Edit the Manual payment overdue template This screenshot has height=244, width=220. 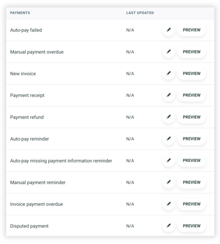click(168, 52)
